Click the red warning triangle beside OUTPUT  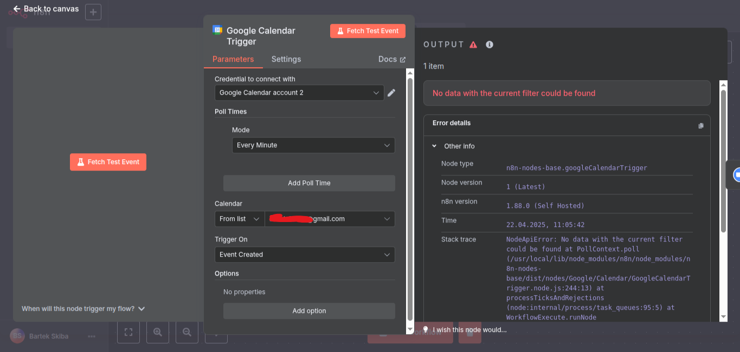pos(473,44)
